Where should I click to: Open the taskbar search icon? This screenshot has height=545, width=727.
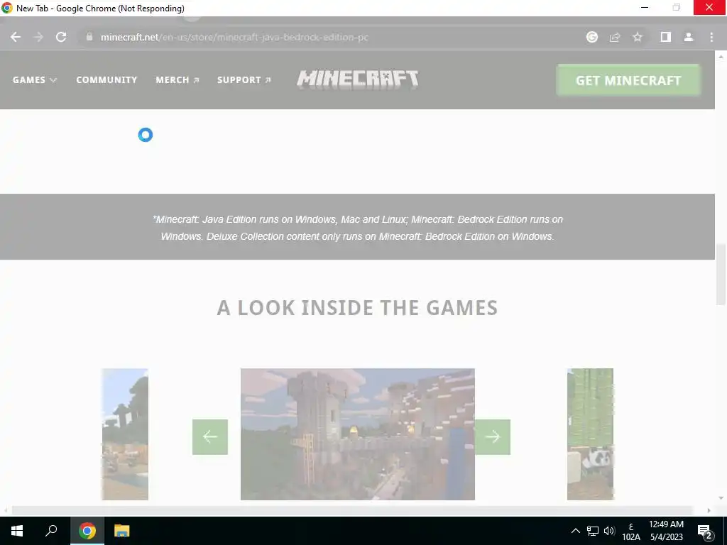tap(51, 531)
